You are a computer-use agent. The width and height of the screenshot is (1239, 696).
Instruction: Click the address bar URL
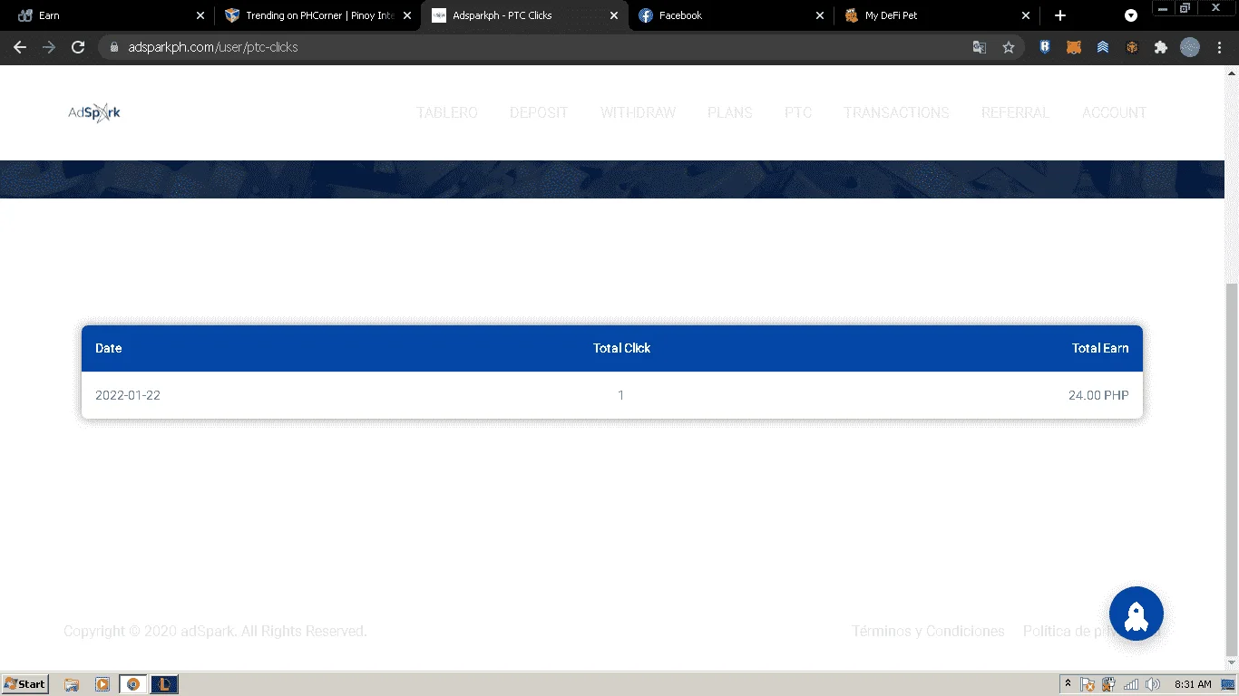[x=213, y=47]
